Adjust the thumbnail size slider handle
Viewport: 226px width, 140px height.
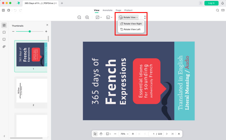click(x=30, y=31)
